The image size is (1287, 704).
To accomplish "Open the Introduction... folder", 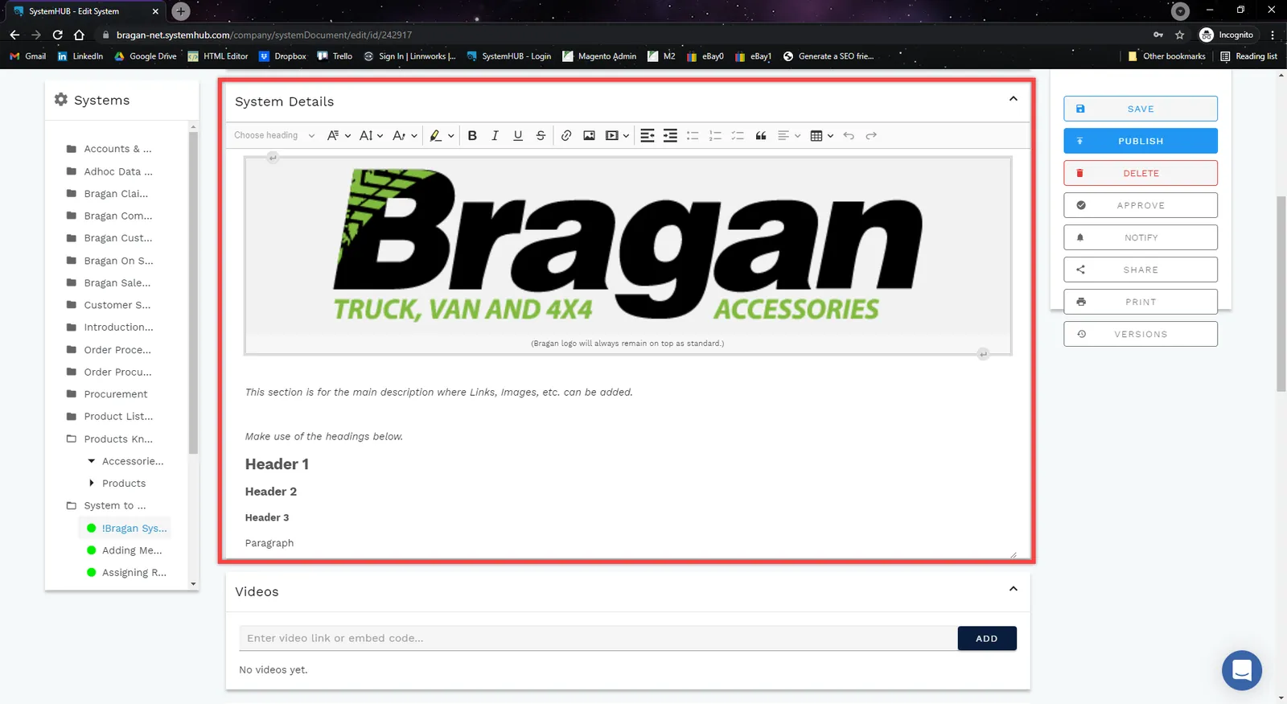I will (109, 327).
